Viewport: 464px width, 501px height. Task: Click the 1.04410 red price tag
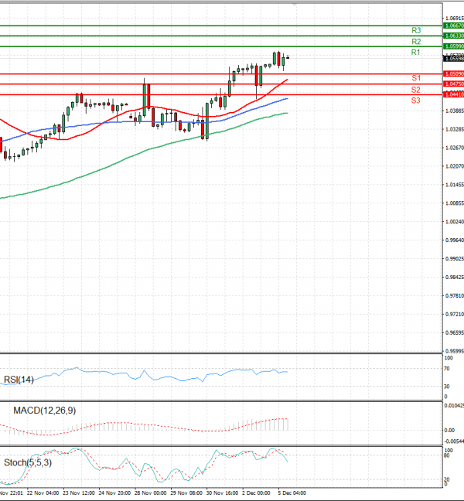pyautogui.click(x=453, y=94)
